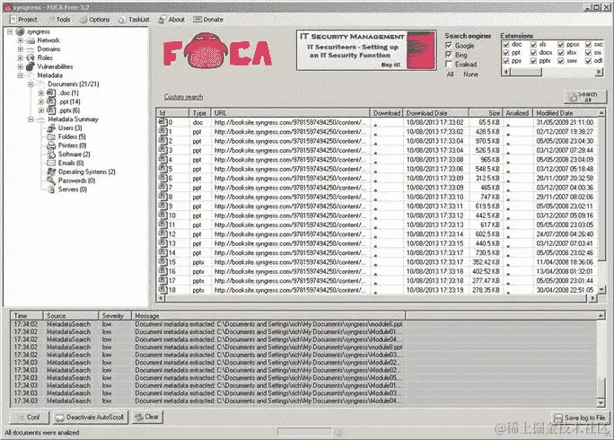Click the Metadata Summary node icon
The height and width of the screenshot is (440, 614).
41,119
